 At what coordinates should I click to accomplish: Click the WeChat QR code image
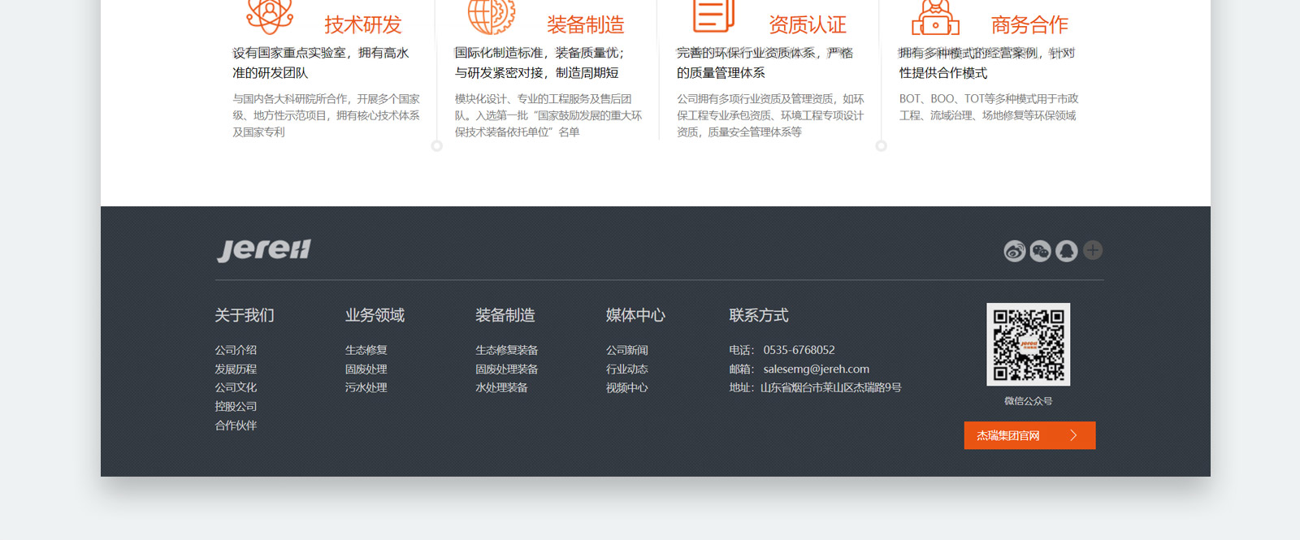[1028, 344]
